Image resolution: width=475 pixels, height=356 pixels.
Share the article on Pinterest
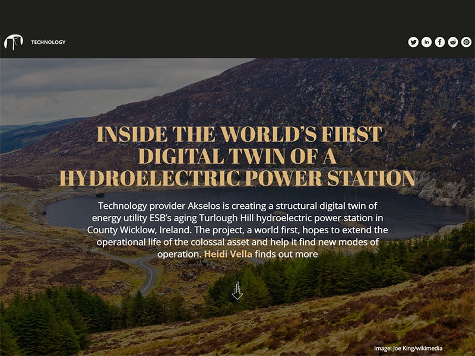click(467, 42)
